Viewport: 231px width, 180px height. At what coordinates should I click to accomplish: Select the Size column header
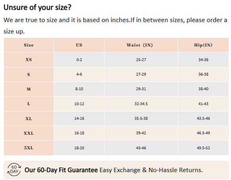[29, 45]
